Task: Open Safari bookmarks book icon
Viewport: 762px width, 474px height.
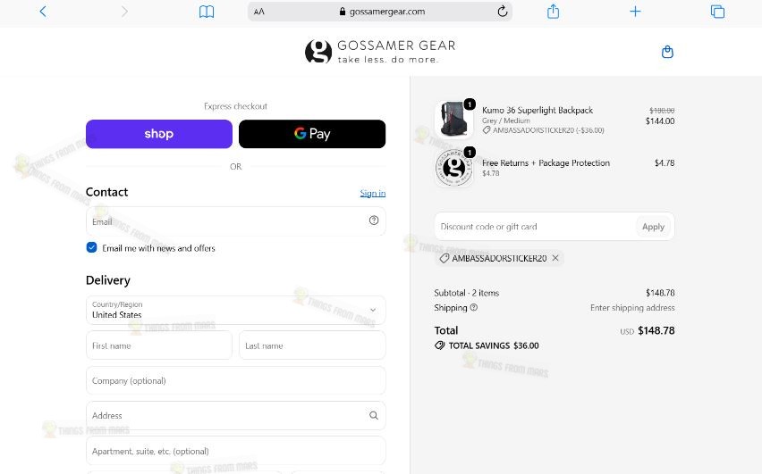Action: click(207, 12)
